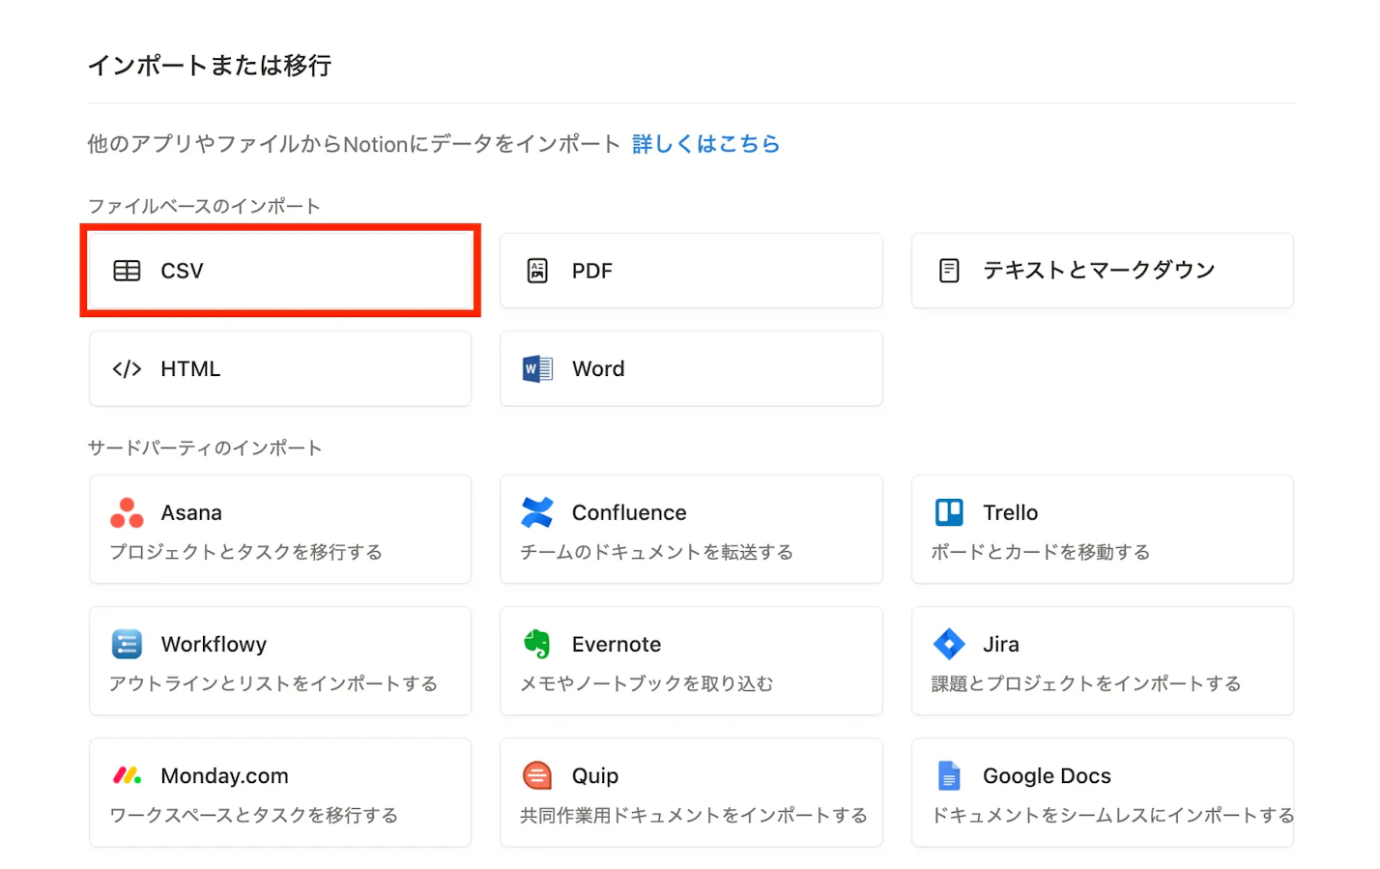The image size is (1380, 869).
Task: Click the Google Docs icon
Action: [949, 775]
